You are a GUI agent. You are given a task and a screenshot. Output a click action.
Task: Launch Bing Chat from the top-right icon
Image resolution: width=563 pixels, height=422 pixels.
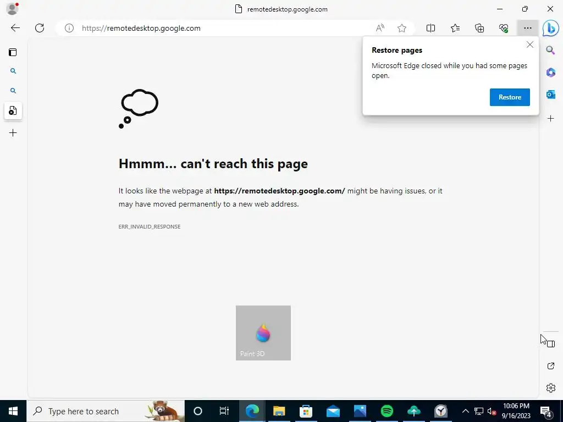point(550,28)
